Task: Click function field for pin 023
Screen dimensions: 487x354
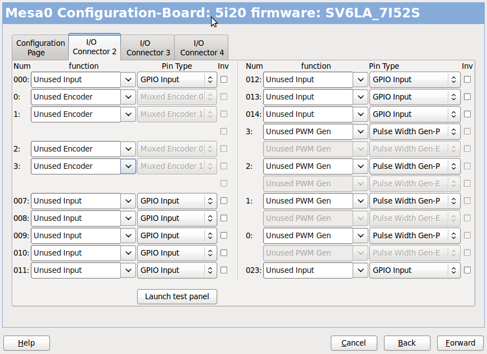Action: click(308, 271)
